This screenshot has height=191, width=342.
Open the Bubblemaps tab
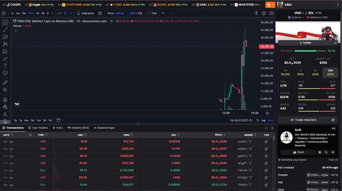click(104, 128)
